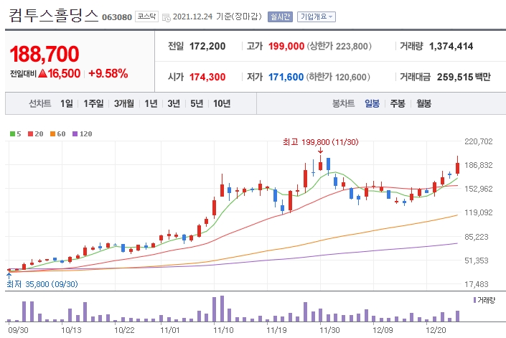Click the 하한가 120,600 lower limit text
Viewport: 506px width, 338px height.
[338, 77]
